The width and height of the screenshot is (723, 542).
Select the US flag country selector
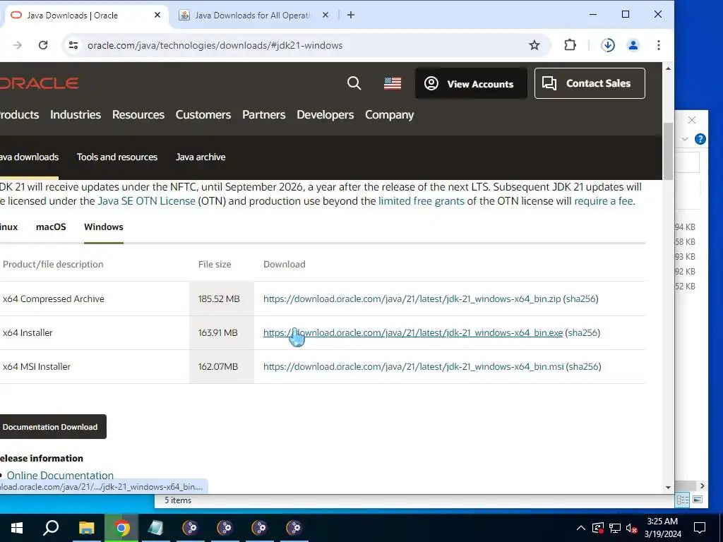coord(393,83)
